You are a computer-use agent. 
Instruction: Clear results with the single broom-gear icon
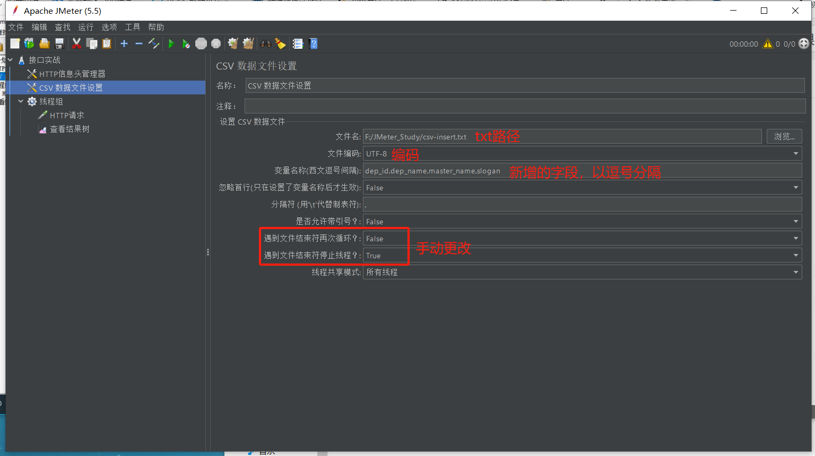coord(233,43)
